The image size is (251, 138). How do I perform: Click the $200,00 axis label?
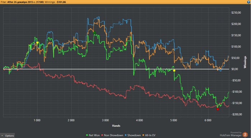(236, 24)
